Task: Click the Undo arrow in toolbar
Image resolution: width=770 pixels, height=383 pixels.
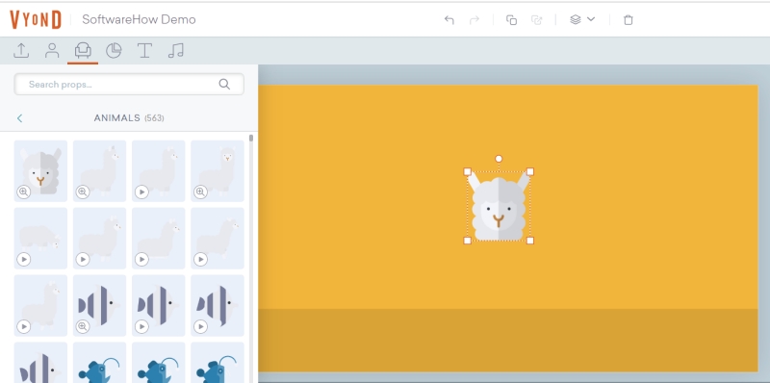Action: coord(449,19)
